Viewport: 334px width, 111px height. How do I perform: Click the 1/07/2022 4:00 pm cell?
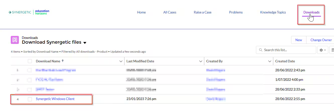(289, 80)
